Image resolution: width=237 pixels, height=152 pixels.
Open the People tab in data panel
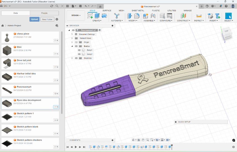pyautogui.click(x=44, y=13)
